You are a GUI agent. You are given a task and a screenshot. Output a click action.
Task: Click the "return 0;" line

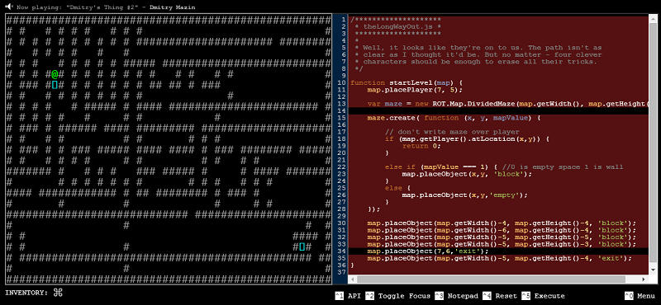pyautogui.click(x=421, y=146)
